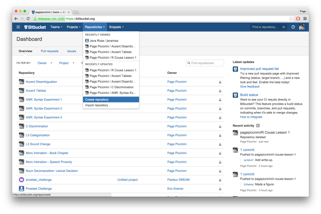321x214 pixels.
Task: Open the hamburger navigation menu icon
Action: pyautogui.click(x=18, y=27)
